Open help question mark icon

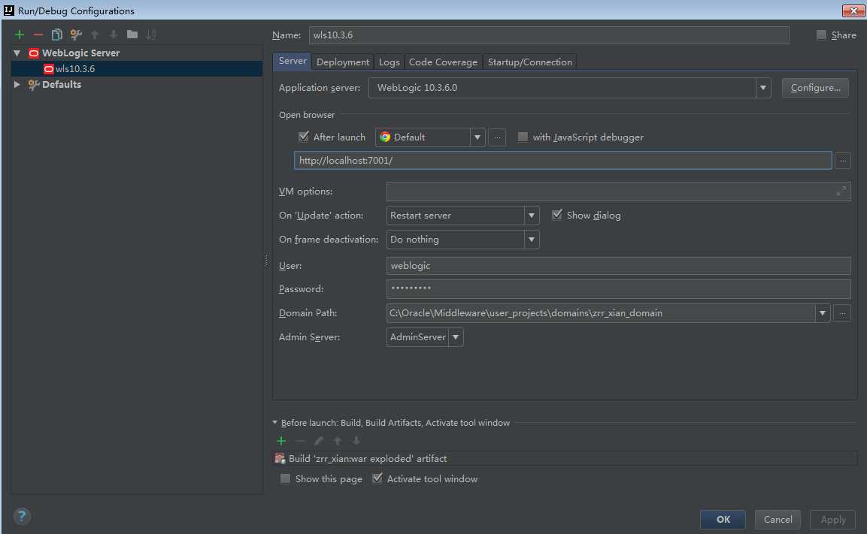tap(22, 516)
